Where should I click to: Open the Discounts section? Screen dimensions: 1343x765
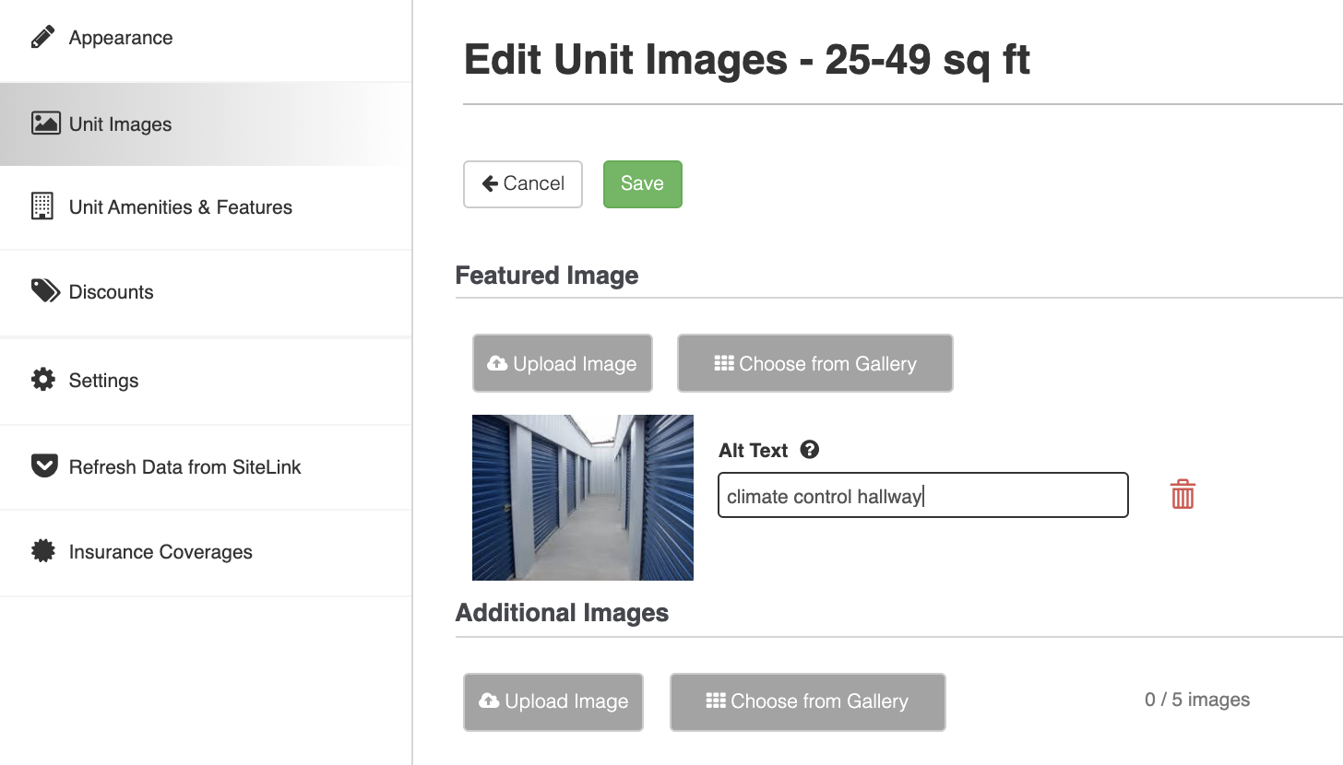click(206, 292)
